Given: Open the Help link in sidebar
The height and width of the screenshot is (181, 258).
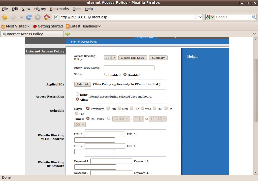Looking at the screenshot, I should (192, 56).
